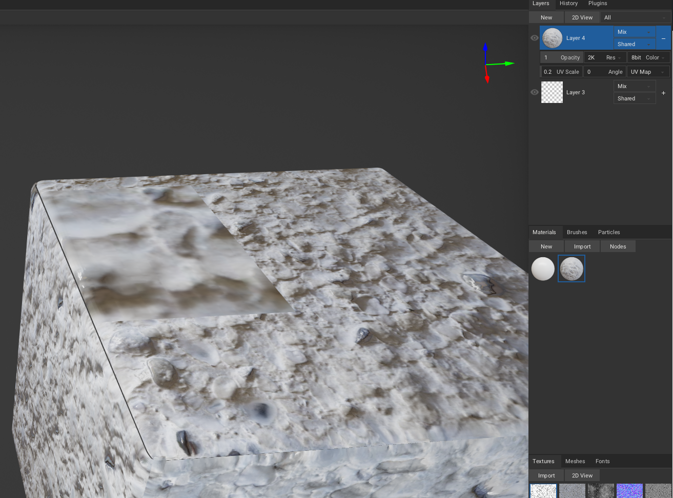673x498 pixels.
Task: Open the UV Map dropdown
Action: point(647,71)
